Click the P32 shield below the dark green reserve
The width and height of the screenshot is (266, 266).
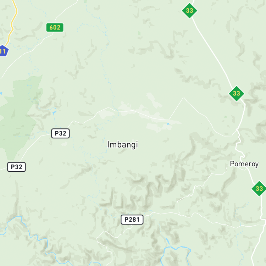(x=16, y=167)
